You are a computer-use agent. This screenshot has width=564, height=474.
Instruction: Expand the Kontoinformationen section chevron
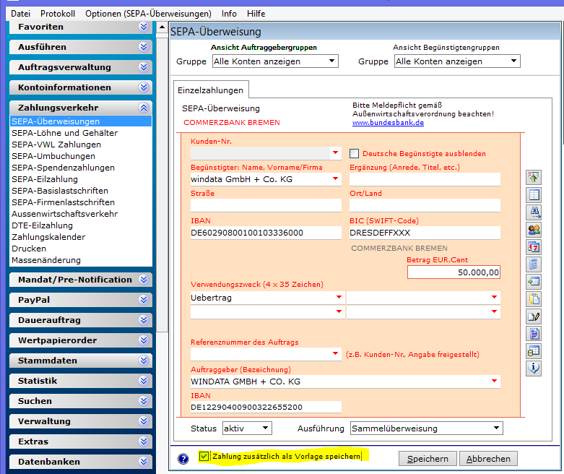tap(144, 87)
